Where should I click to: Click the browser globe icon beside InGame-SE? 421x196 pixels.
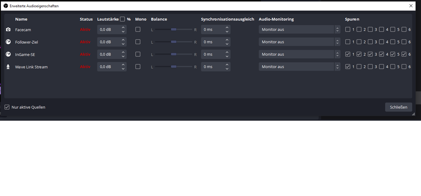(8, 54)
